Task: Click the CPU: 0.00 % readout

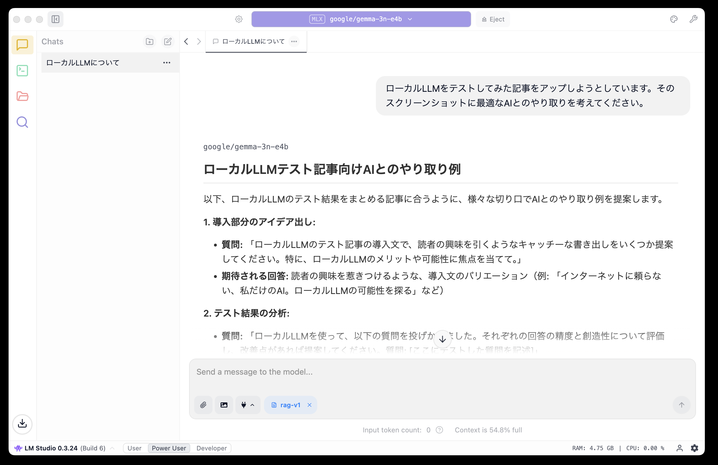Action: click(x=645, y=448)
